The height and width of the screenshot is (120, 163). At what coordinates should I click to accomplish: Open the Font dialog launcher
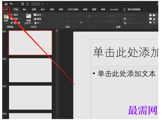(91, 27)
